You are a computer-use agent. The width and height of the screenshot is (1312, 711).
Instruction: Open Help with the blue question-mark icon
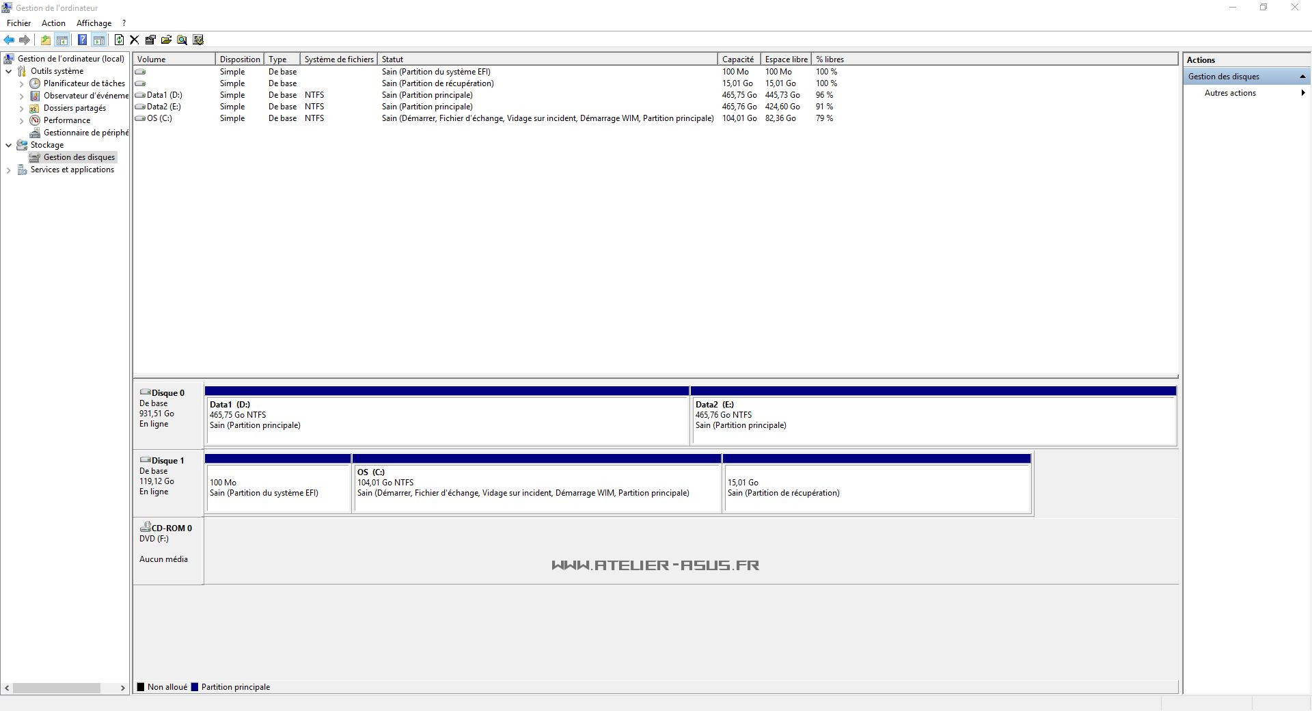82,40
